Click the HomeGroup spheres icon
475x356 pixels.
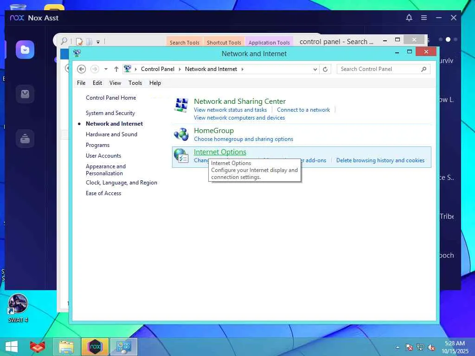(x=181, y=134)
